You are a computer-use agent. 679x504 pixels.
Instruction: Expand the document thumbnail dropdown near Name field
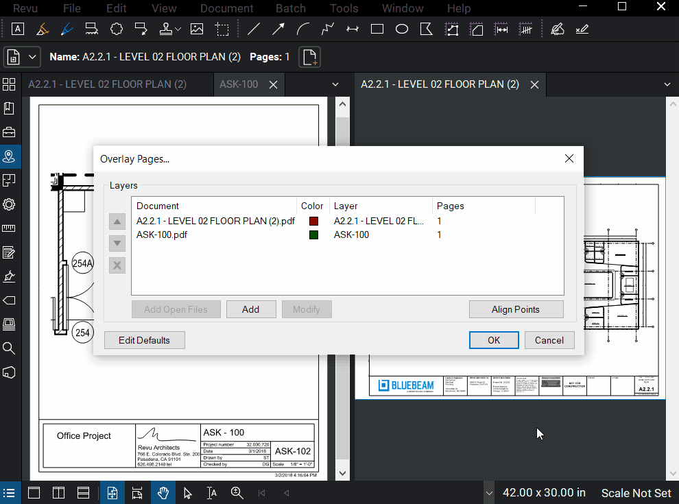(32, 57)
